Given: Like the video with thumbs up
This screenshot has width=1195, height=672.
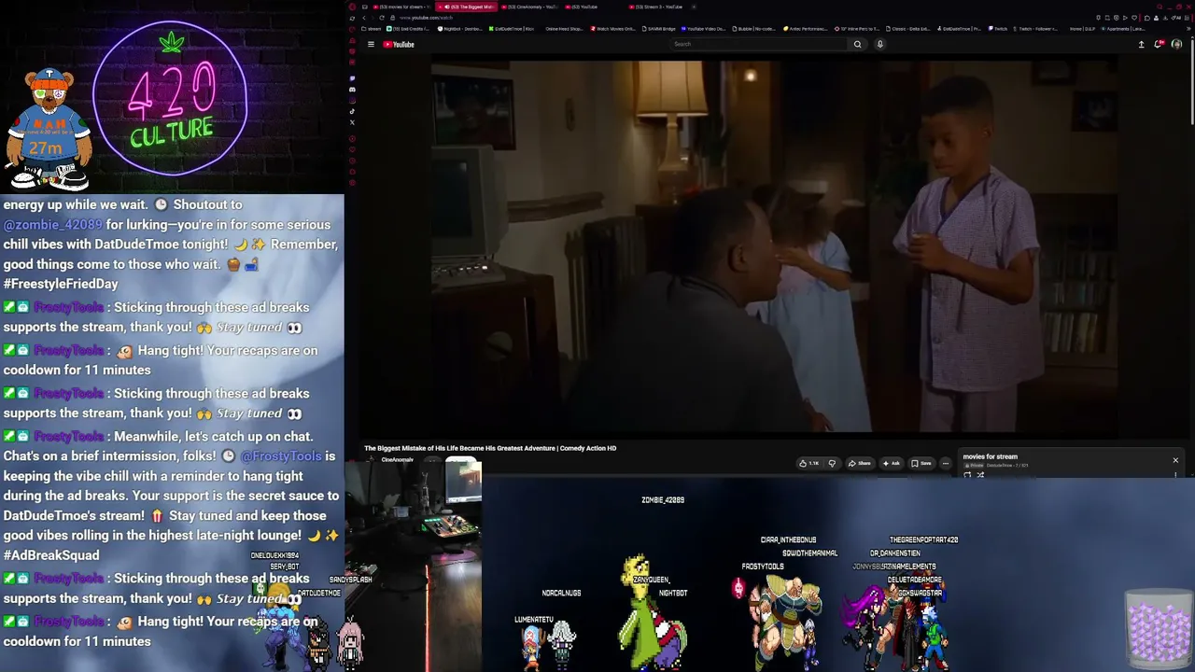Looking at the screenshot, I should 808,463.
